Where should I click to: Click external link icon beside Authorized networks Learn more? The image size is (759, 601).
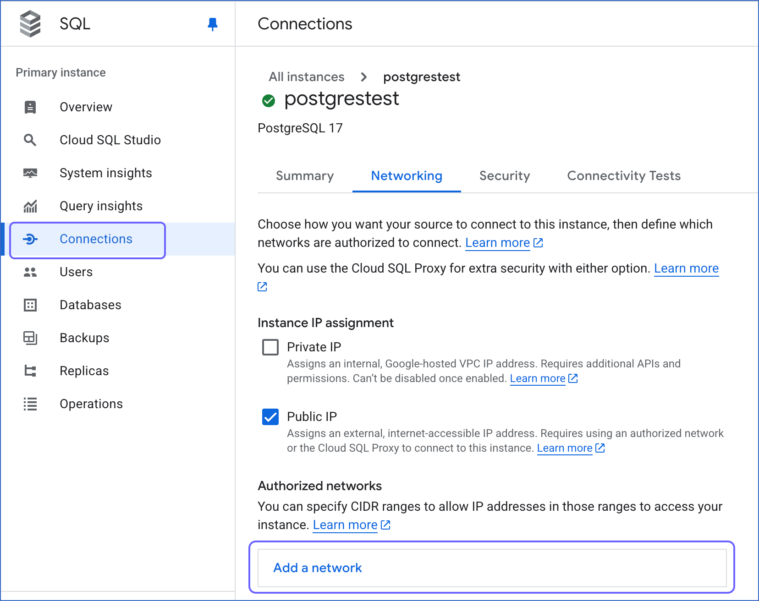385,525
